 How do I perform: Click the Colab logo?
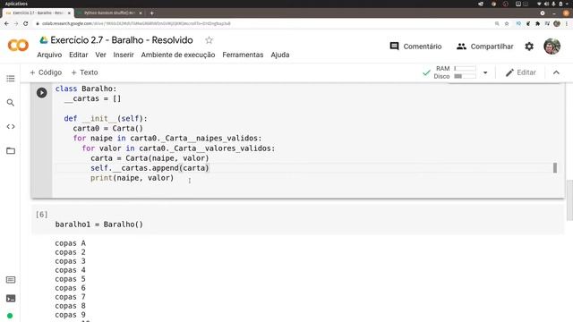tap(18, 46)
